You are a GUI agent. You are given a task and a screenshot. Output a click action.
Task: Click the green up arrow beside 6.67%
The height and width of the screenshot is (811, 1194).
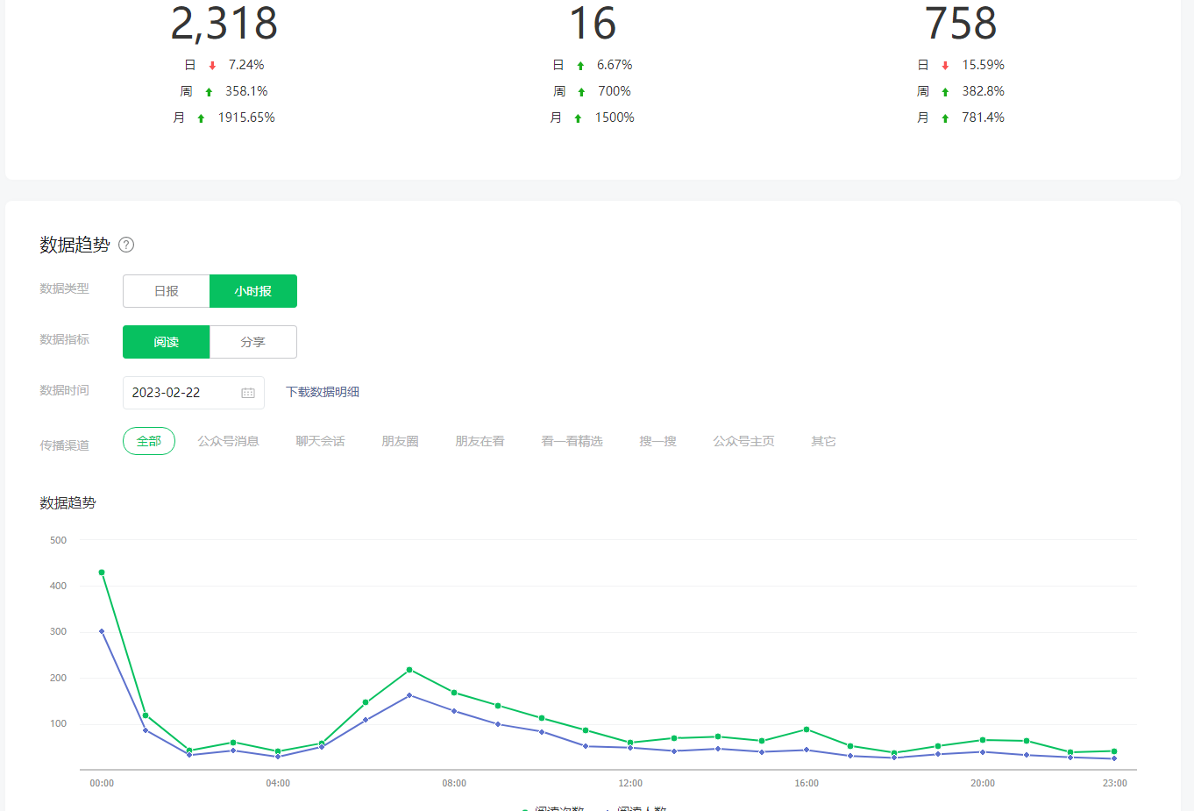[580, 66]
